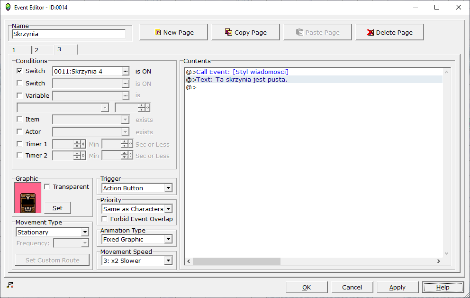Click the Event Editor title bar icon
The width and height of the screenshot is (470, 298).
click(x=8, y=7)
